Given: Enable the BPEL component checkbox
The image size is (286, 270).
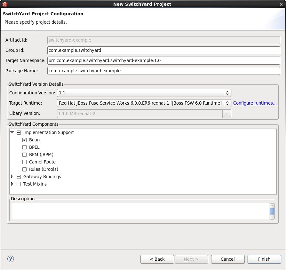Looking at the screenshot, I should [24, 147].
